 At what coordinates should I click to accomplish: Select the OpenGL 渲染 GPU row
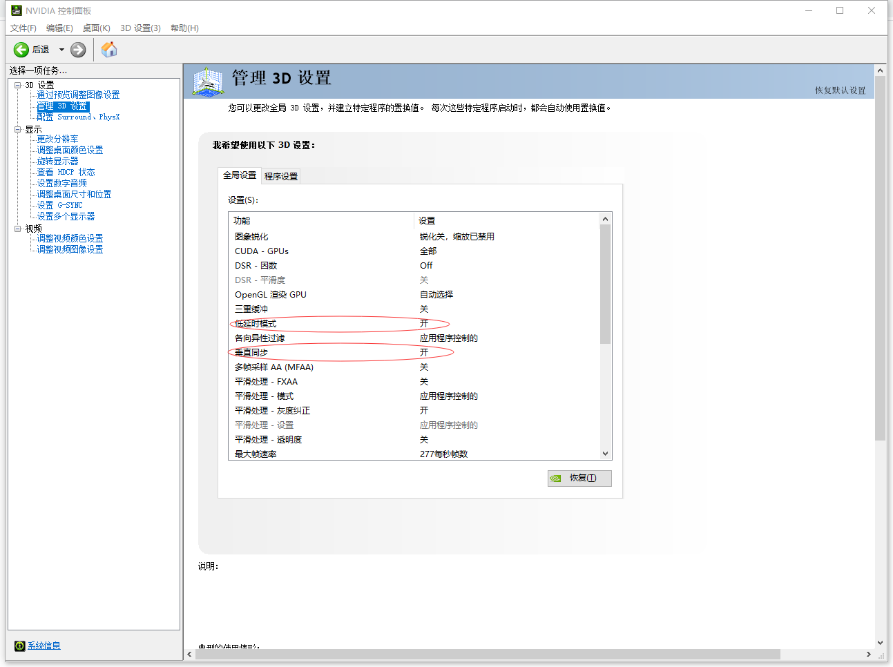coord(414,295)
